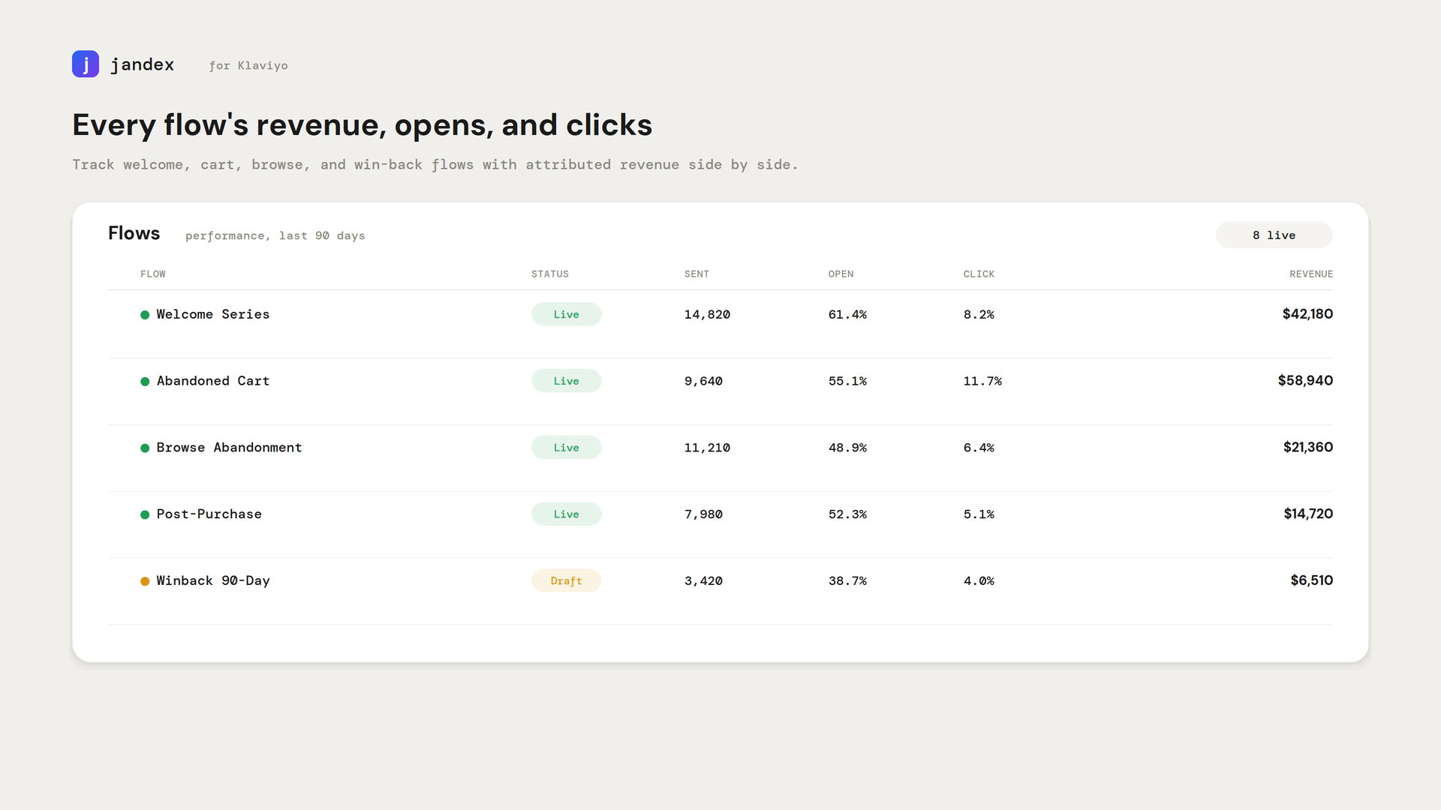Select the Post-Purchase flow name
Image resolution: width=1441 pixels, height=810 pixels.
coord(209,514)
